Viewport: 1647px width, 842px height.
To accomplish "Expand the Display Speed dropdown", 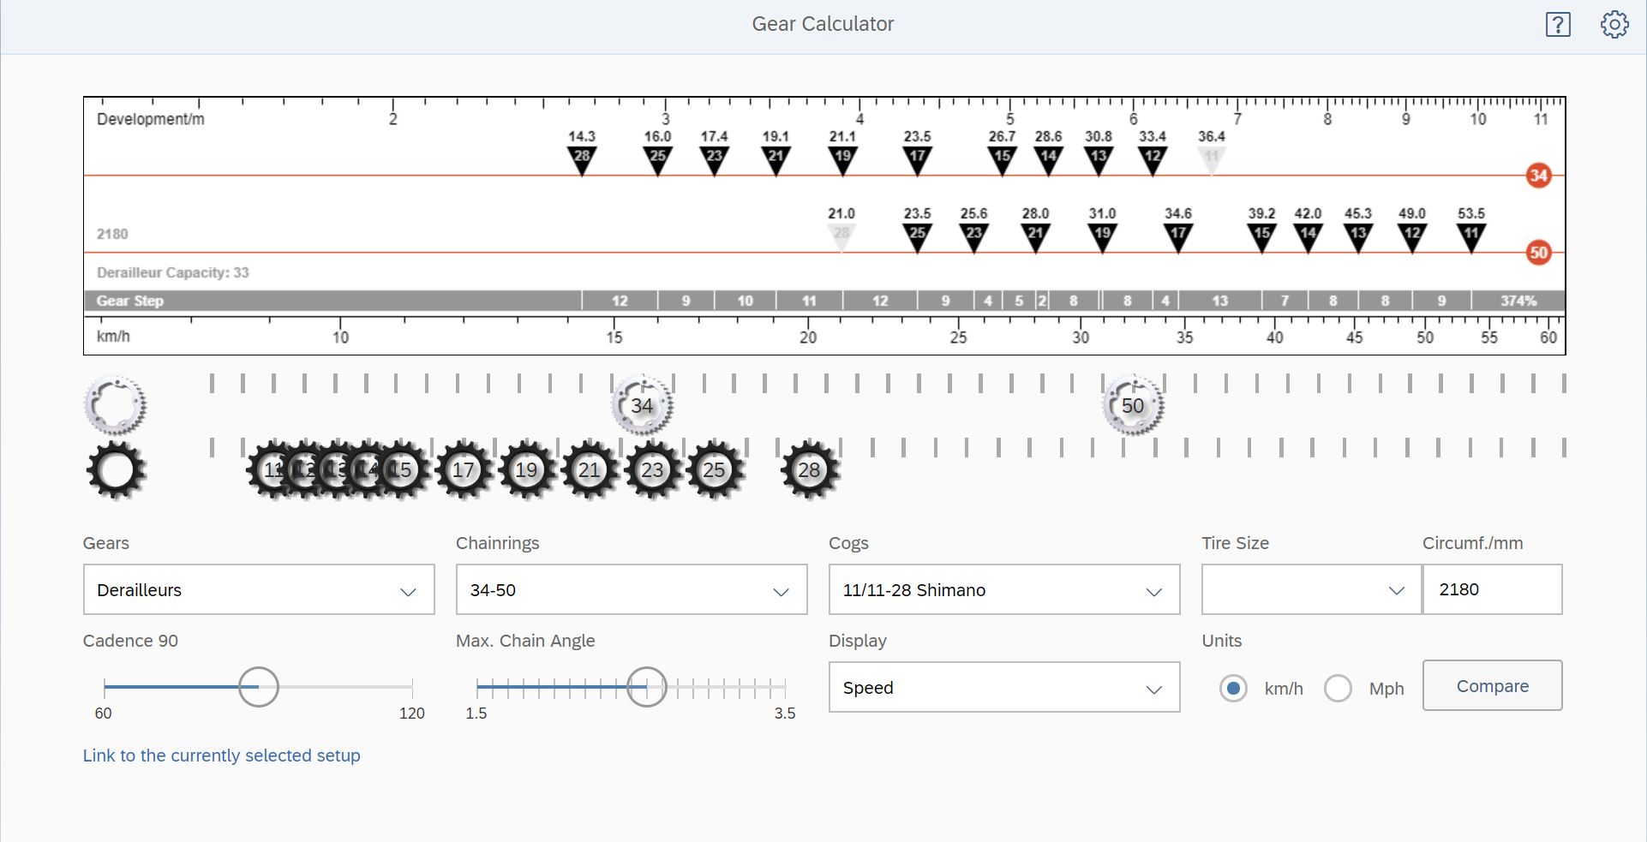I will coord(1003,688).
